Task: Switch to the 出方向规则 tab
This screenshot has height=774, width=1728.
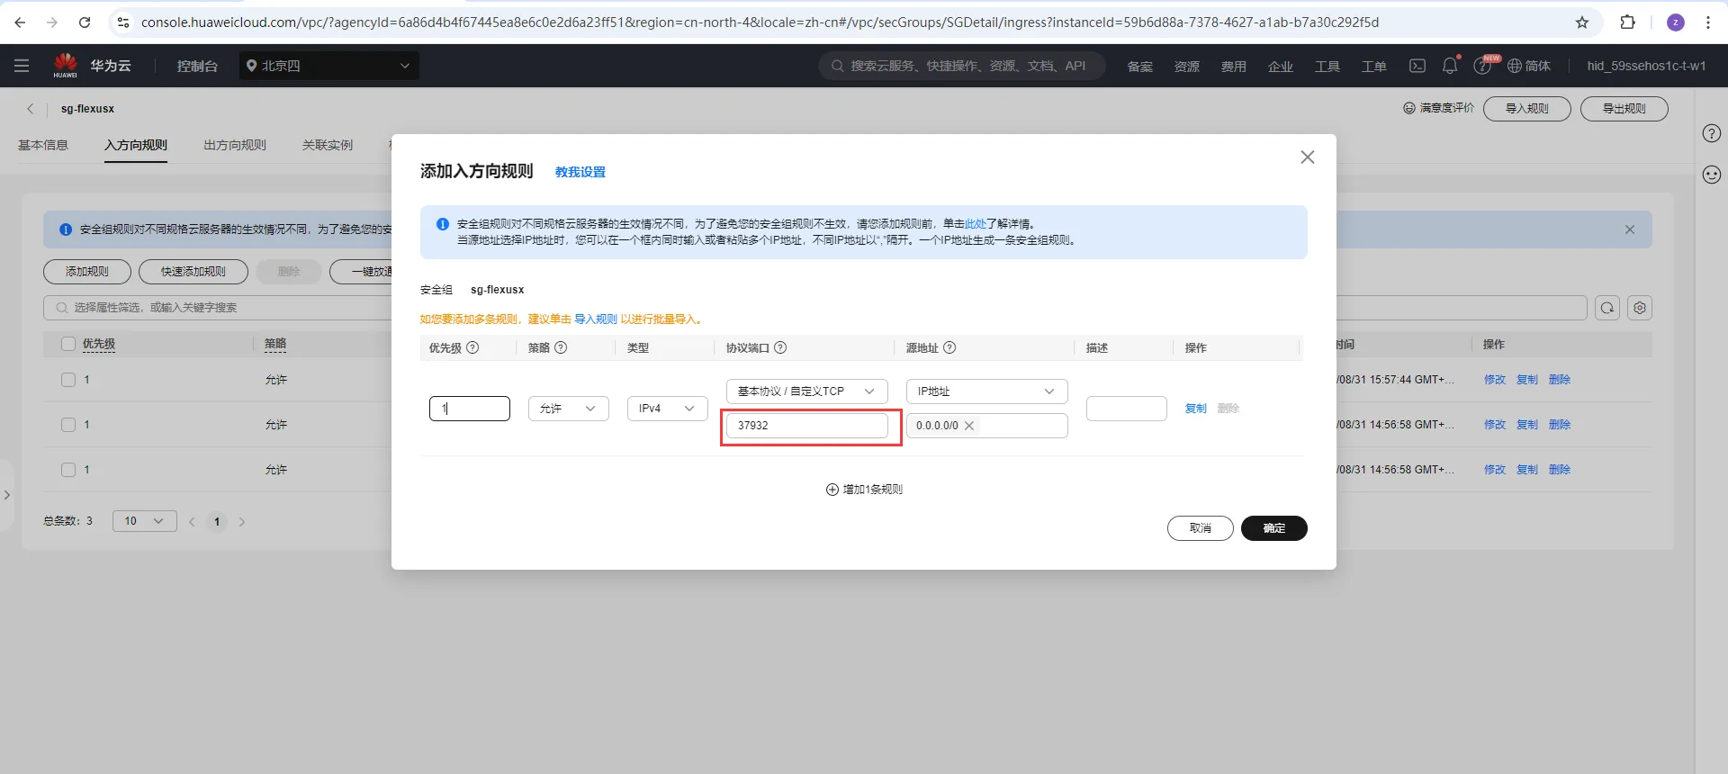Action: pyautogui.click(x=235, y=145)
